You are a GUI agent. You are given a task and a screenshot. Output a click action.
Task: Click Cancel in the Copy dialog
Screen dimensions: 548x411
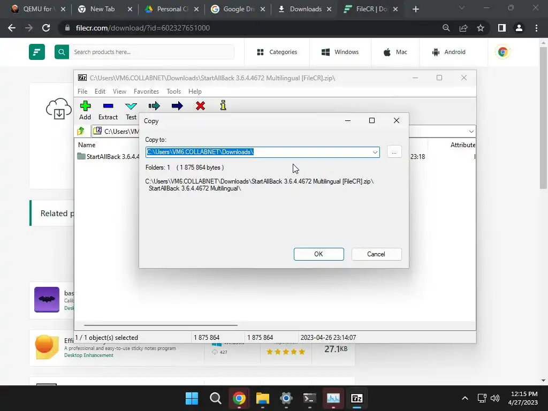[x=376, y=254]
